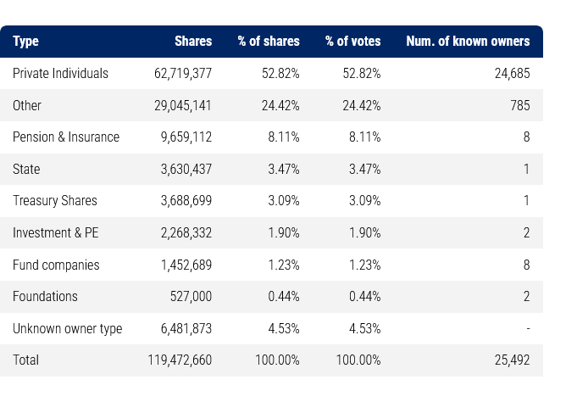Click the % of shares header
566x402 pixels.
269,41
